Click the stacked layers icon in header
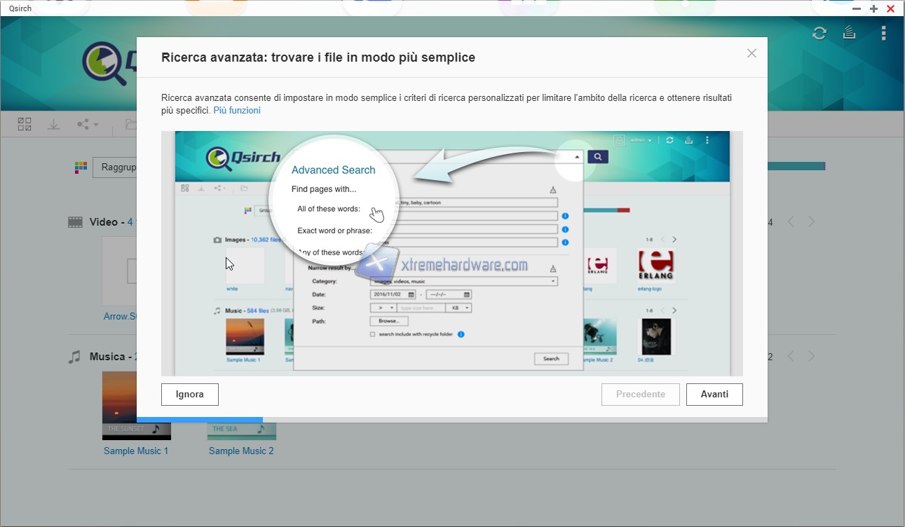 pos(849,33)
